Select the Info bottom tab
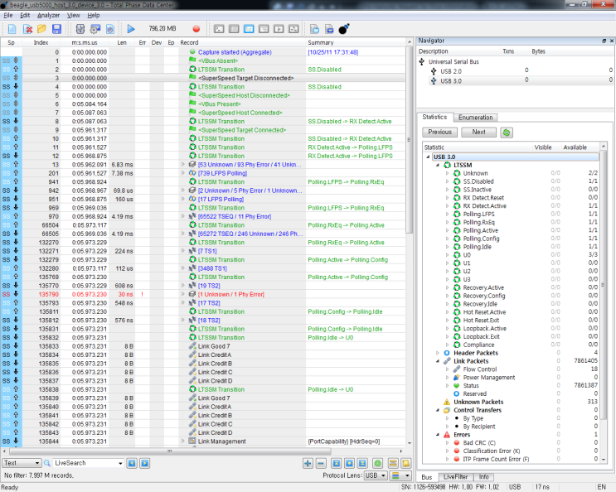Viewport: 616px width, 492px height. tap(483, 477)
